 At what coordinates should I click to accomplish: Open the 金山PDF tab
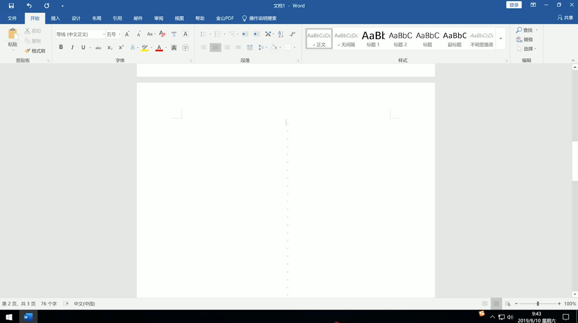tap(225, 18)
